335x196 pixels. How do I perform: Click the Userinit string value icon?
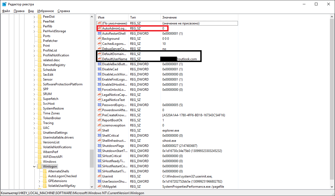tap(99, 176)
